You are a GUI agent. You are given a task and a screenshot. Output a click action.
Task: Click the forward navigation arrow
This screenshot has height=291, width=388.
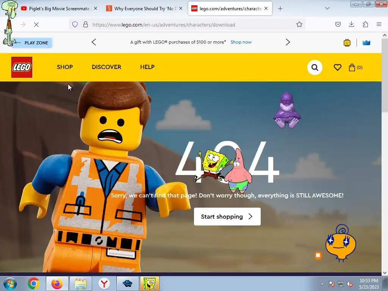click(x=23, y=25)
